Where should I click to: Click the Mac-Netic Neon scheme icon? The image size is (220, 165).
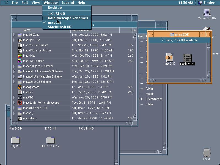point(20,61)
